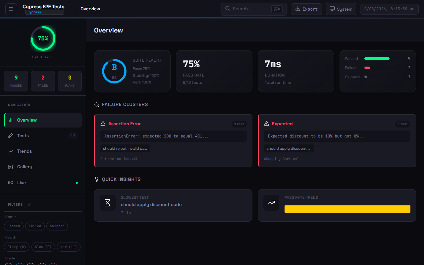Image resolution: width=424 pixels, height=265 pixels.
Task: Toggle the Flaky (0) health filter
Action: [x=17, y=247]
